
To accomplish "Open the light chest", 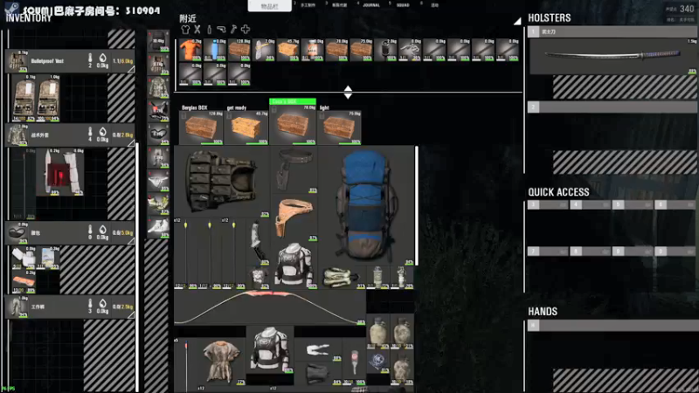I will tap(339, 128).
